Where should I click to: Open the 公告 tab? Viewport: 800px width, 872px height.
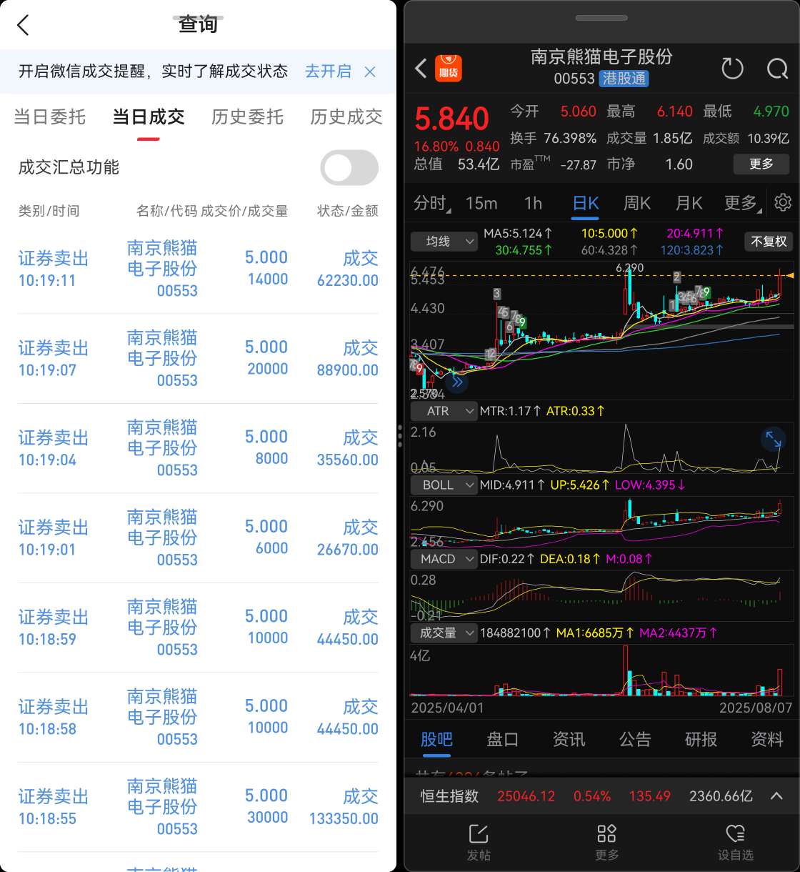pyautogui.click(x=635, y=739)
